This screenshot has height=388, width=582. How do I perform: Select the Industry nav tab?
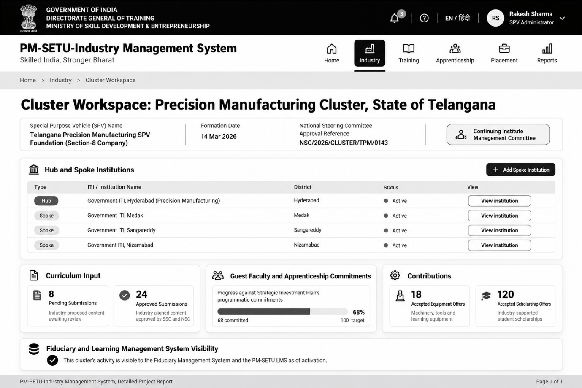370,54
